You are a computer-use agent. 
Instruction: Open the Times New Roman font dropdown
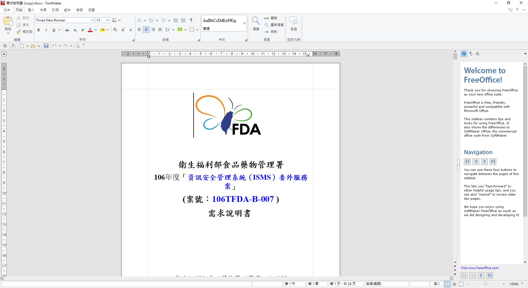(92, 20)
